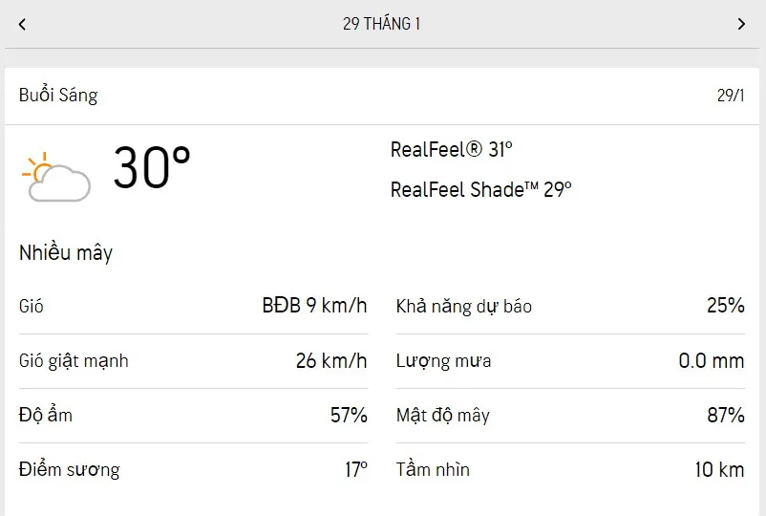The image size is (766, 516).
Task: Select the Gió wind row
Action: click(193, 307)
